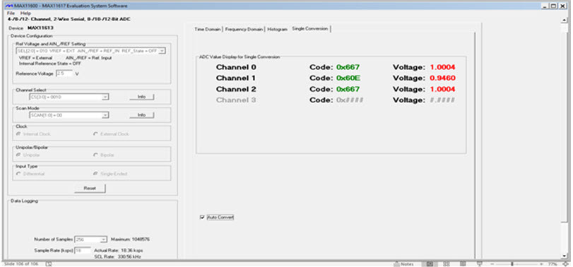Open the Help menu
Viewport: 573px width, 267px height.
(x=25, y=13)
